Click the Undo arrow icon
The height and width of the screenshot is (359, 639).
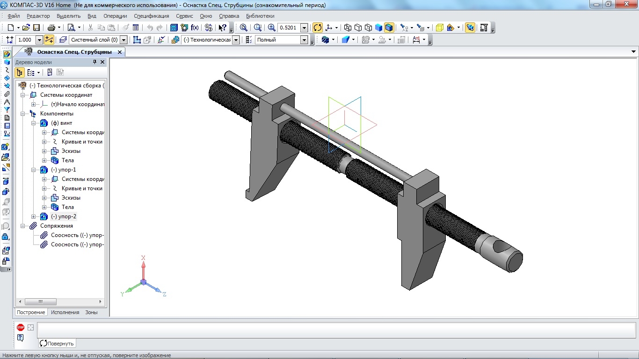pyautogui.click(x=150, y=28)
